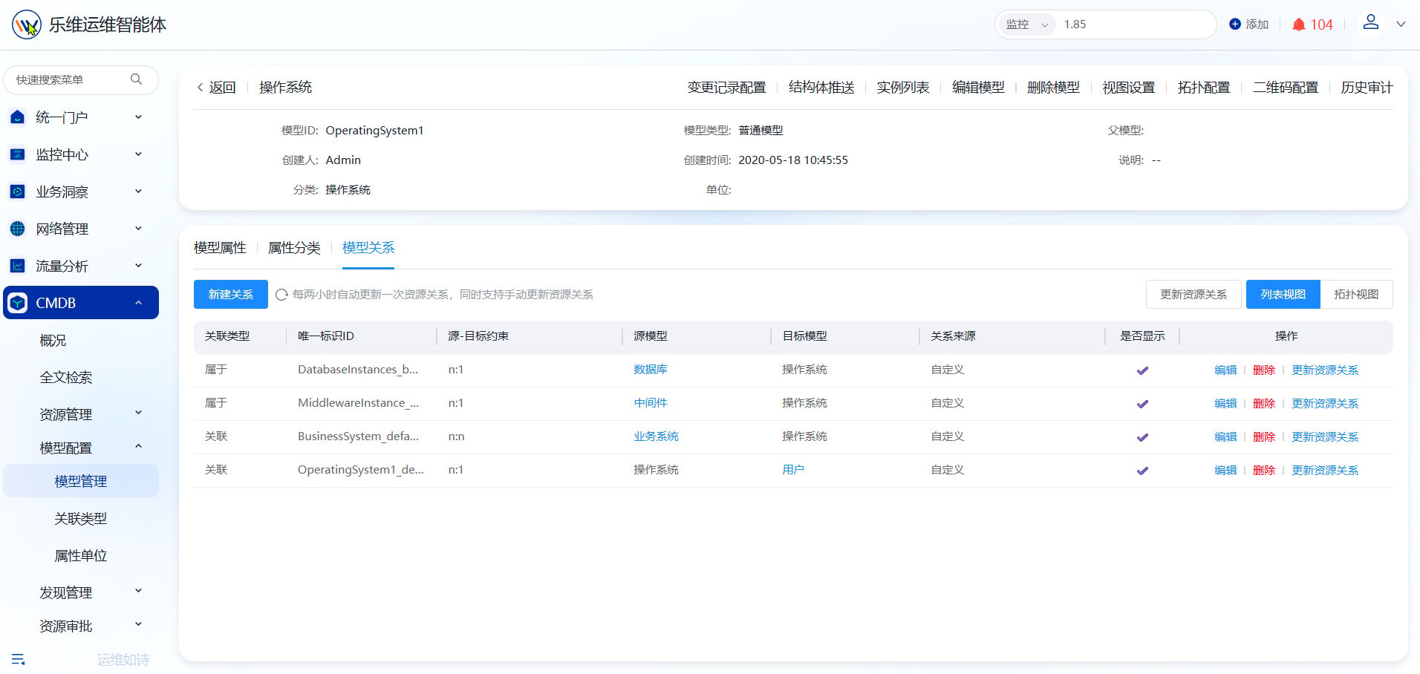Click the 更新资源关系 button above the table
This screenshot has height=674, width=1420.
1193,294
